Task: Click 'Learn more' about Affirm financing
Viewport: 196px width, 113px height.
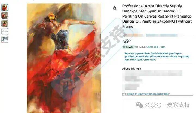Action: (x=150, y=59)
